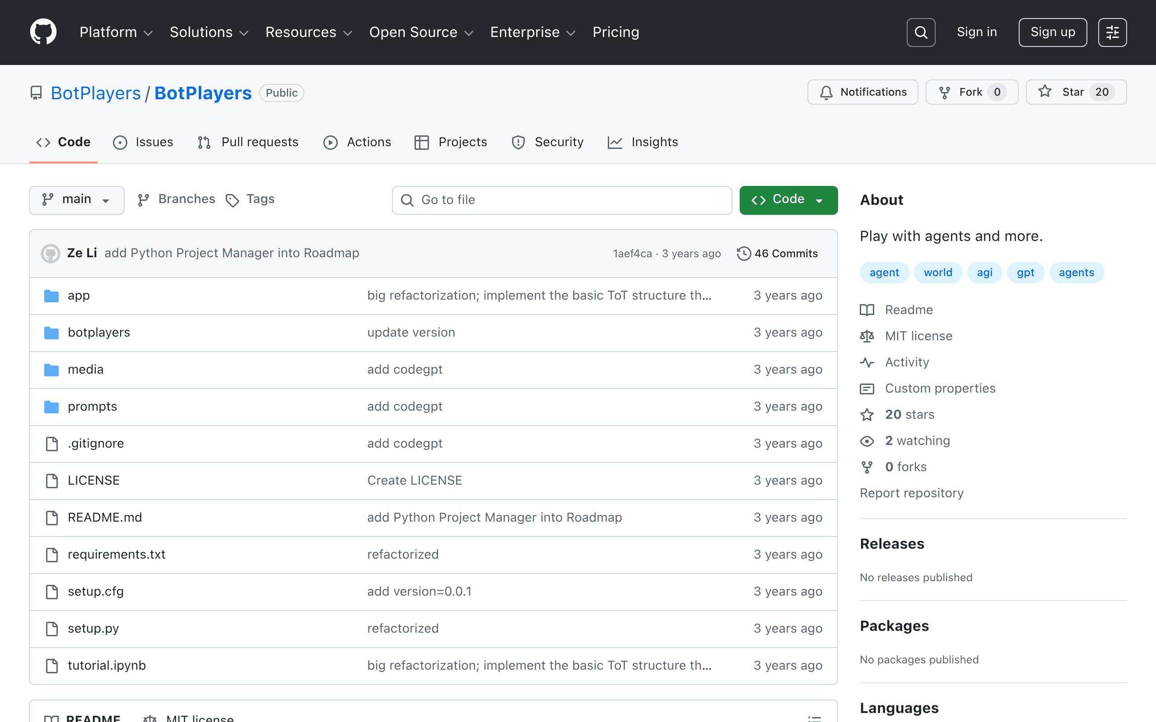Click the fork icon beside 0 forks
This screenshot has height=722, width=1156.
pos(867,467)
